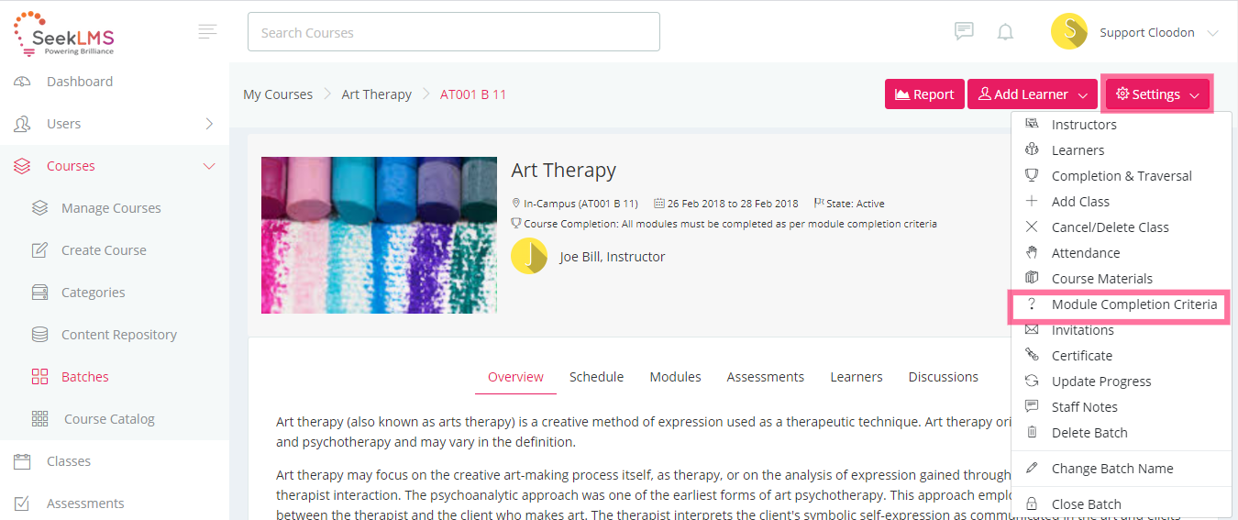The width and height of the screenshot is (1238, 520).
Task: Click the trash icon beside Delete Batch
Action: [x=1032, y=433]
